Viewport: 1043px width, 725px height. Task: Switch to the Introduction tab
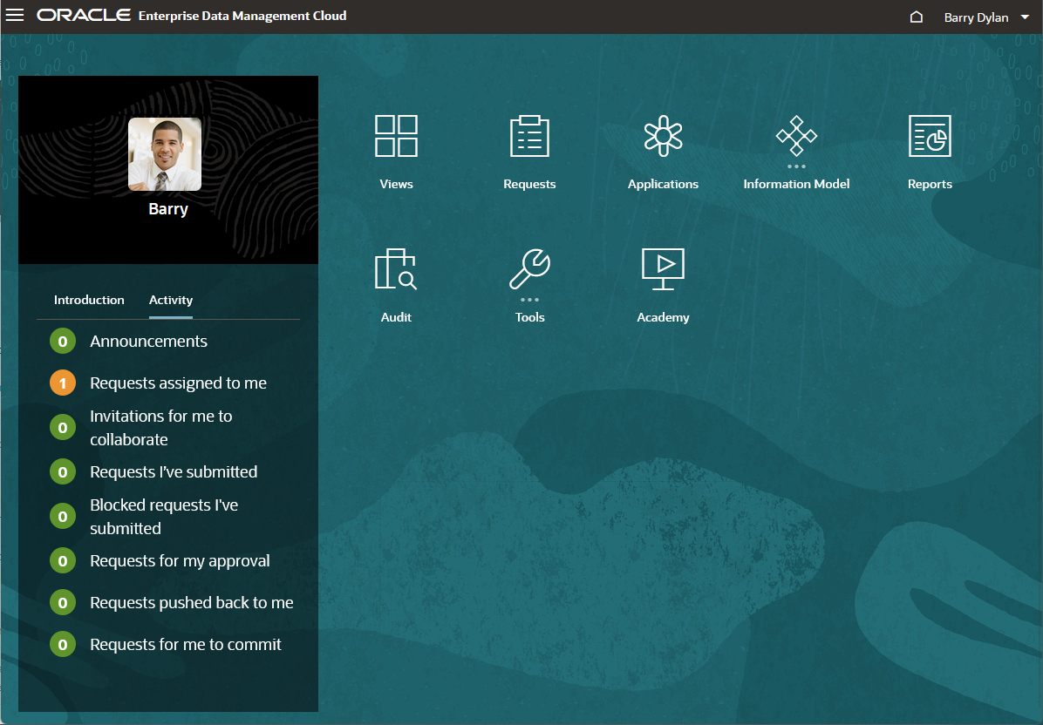pos(89,300)
